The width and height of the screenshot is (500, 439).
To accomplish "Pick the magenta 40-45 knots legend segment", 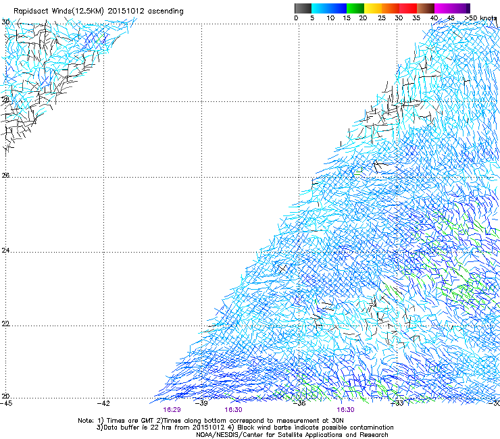I will [443, 8].
